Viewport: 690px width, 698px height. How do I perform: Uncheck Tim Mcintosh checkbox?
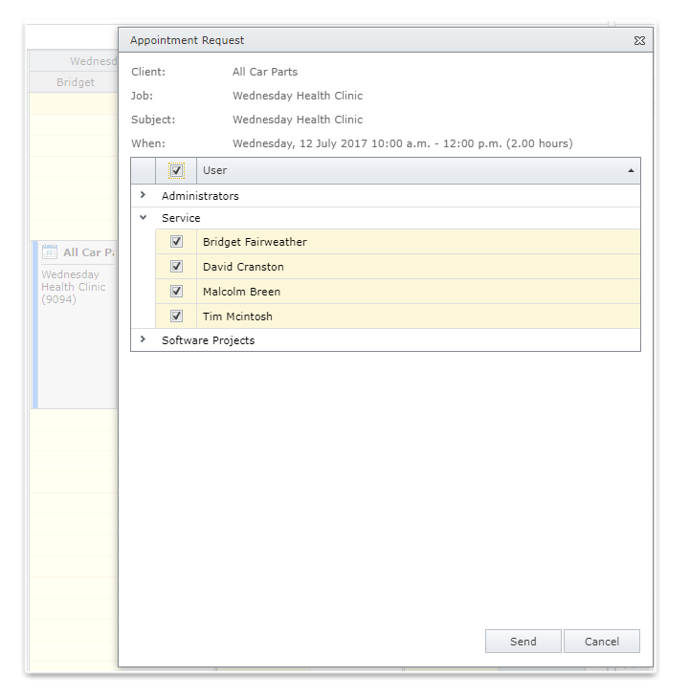[x=176, y=316]
